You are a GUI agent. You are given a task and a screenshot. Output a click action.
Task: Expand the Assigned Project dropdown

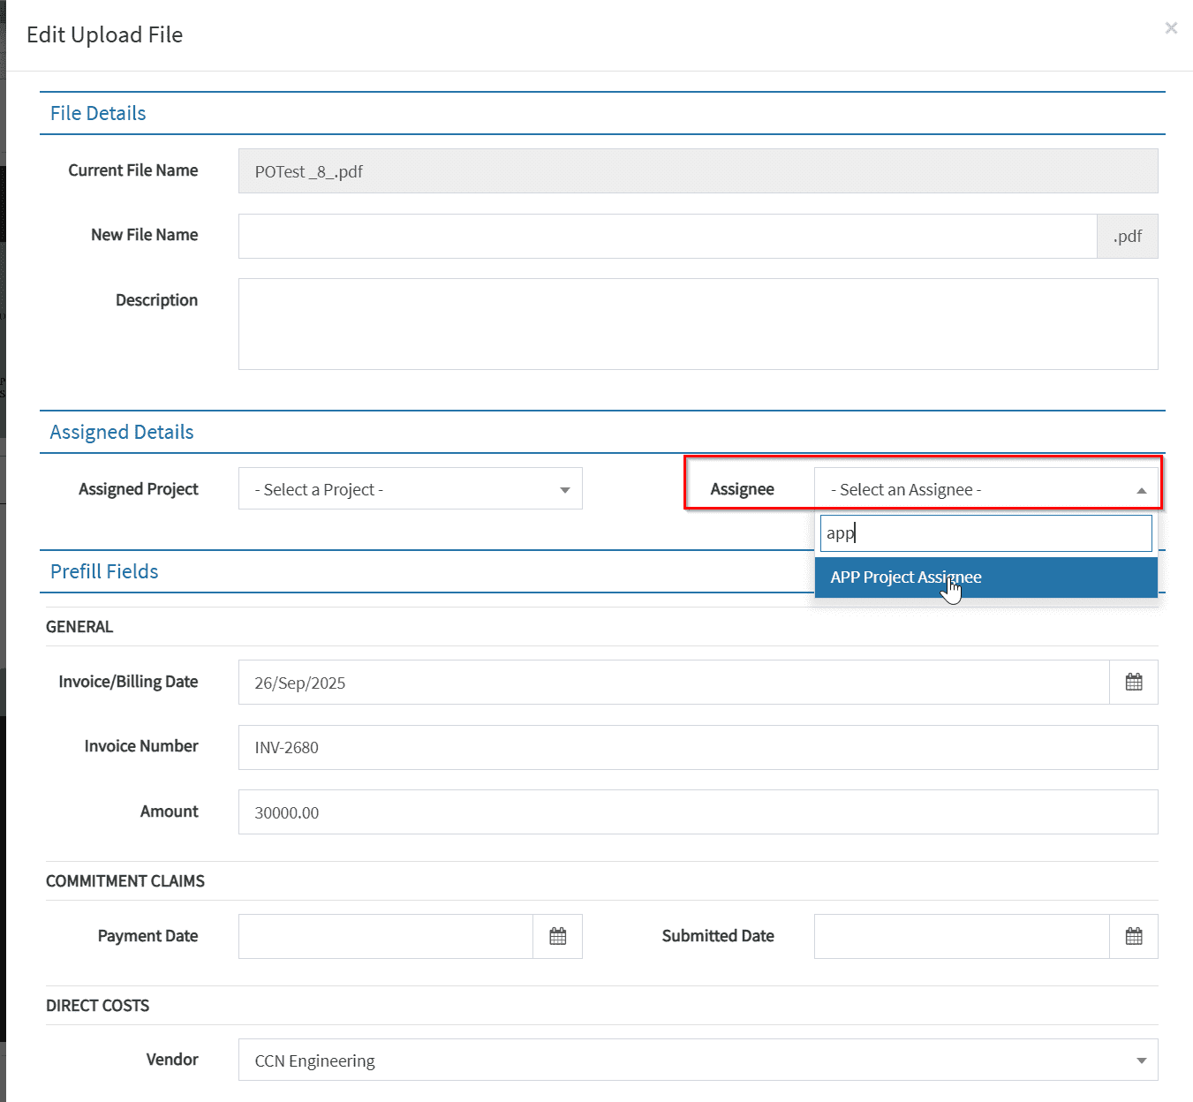(410, 489)
